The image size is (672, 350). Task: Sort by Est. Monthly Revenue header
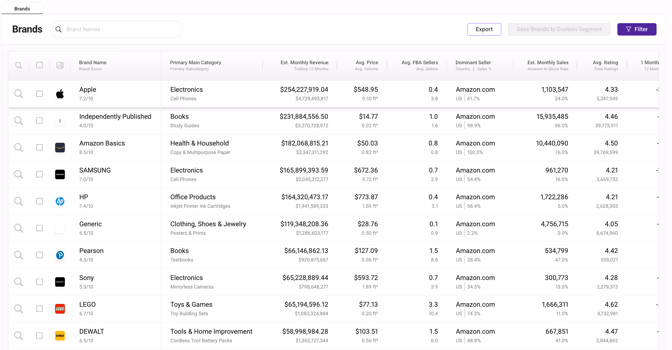pyautogui.click(x=304, y=63)
